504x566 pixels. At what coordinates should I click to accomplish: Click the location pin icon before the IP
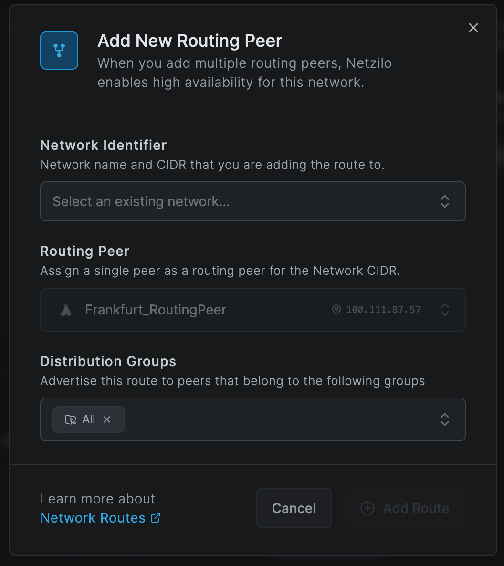336,310
